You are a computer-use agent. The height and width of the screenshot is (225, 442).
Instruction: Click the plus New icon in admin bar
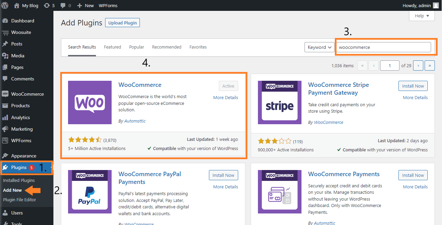80,6
